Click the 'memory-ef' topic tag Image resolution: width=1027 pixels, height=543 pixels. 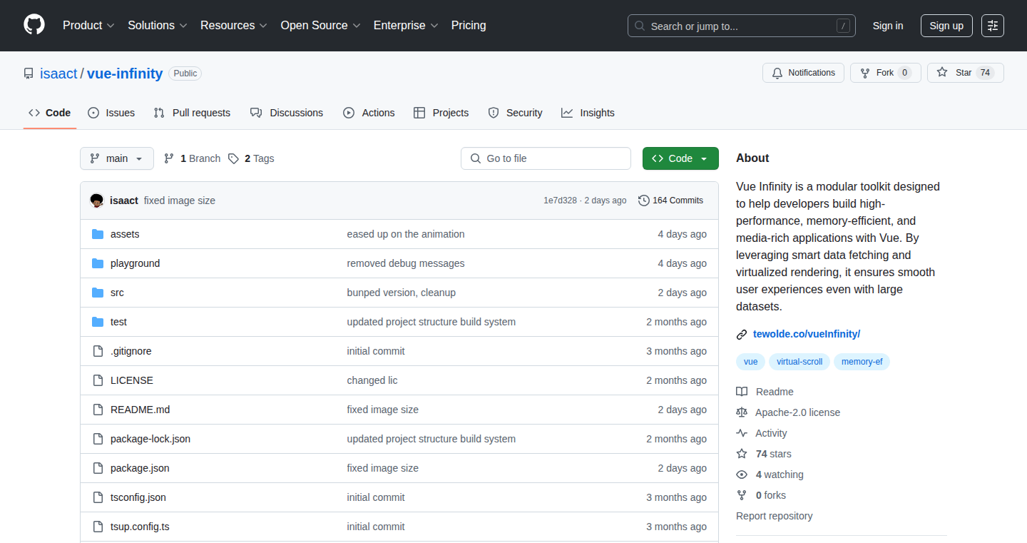tap(862, 362)
